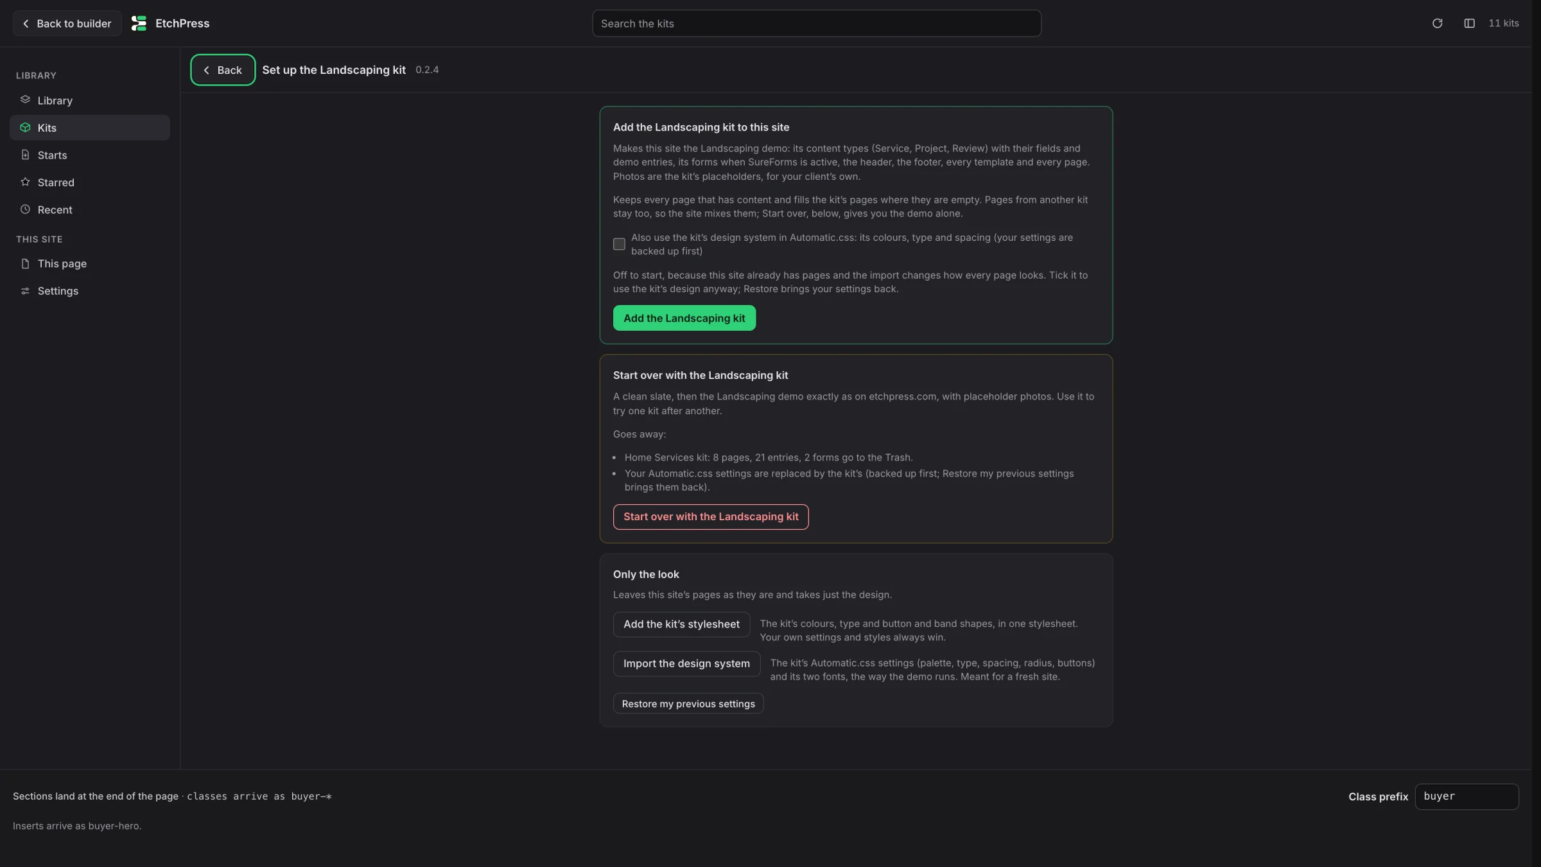Click the Class prefix input field
This screenshot has height=867, width=1541.
(x=1467, y=796)
